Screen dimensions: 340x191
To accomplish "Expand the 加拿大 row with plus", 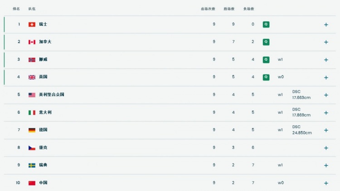I will tap(325, 42).
